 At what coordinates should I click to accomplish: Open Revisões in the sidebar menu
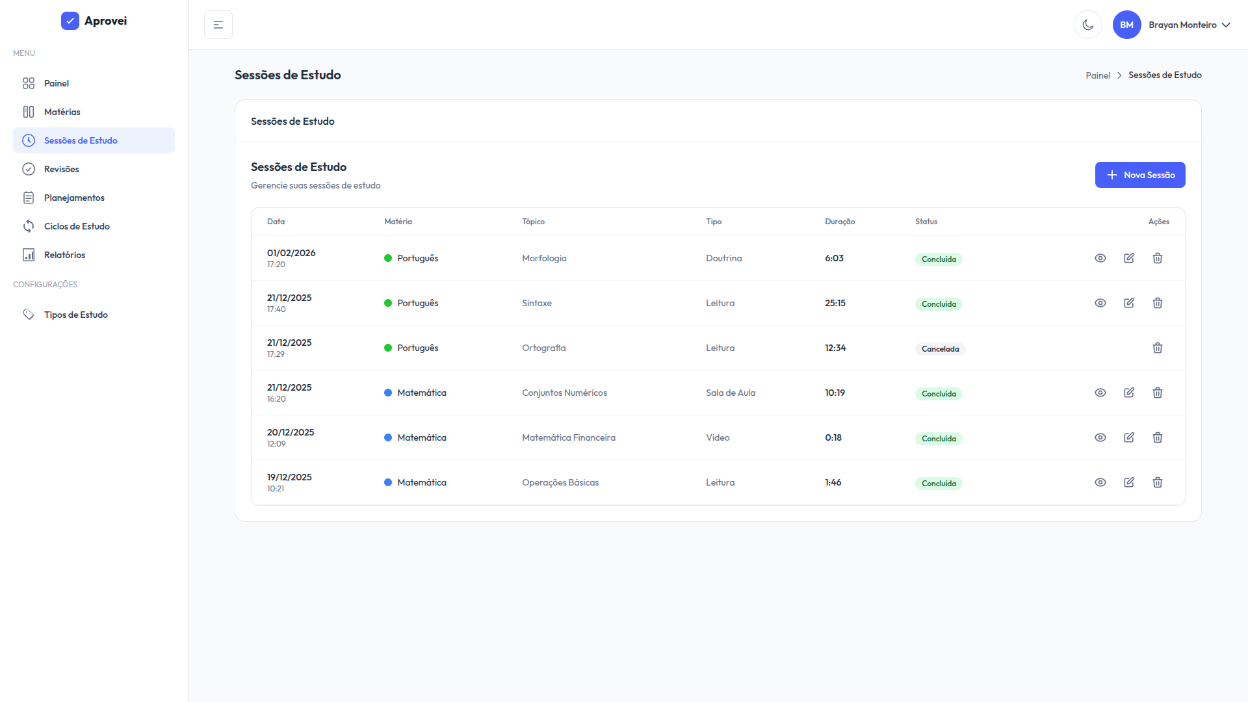tap(61, 169)
